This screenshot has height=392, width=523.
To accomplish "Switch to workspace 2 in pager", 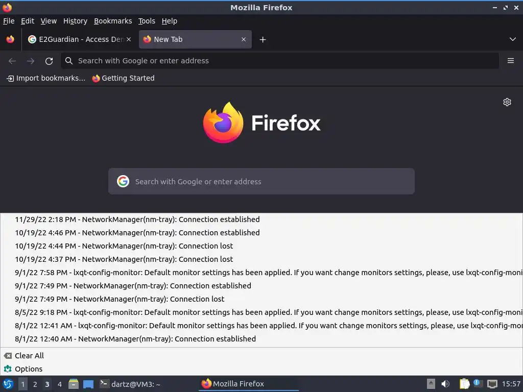I will coord(35,384).
